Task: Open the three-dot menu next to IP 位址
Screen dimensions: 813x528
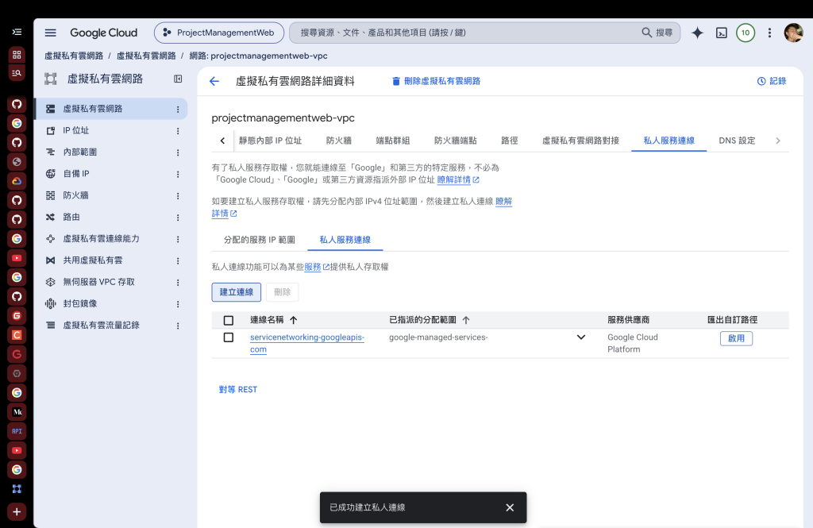Action: pos(178,131)
